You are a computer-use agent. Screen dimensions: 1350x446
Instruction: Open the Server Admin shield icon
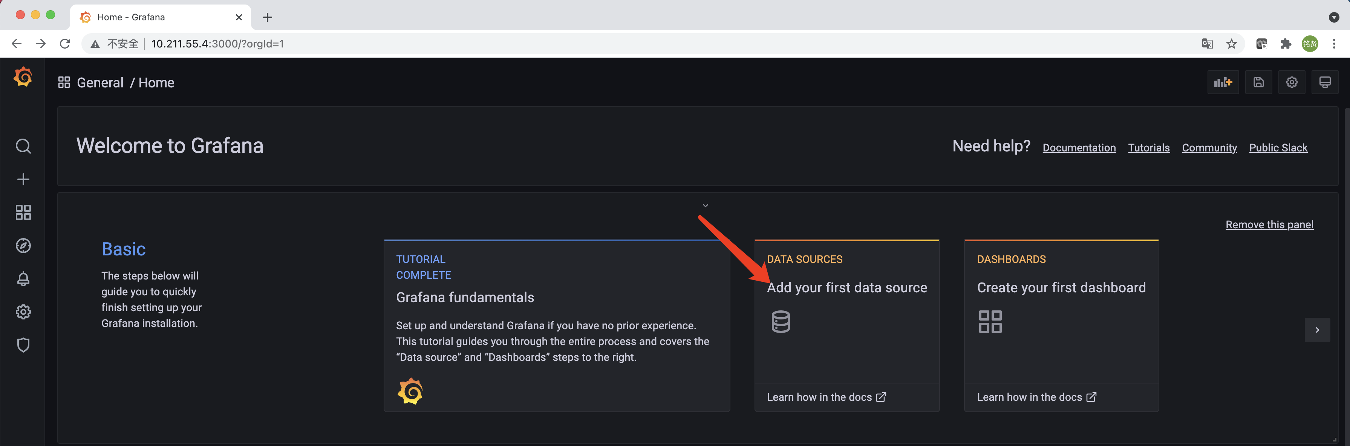pyautogui.click(x=23, y=345)
